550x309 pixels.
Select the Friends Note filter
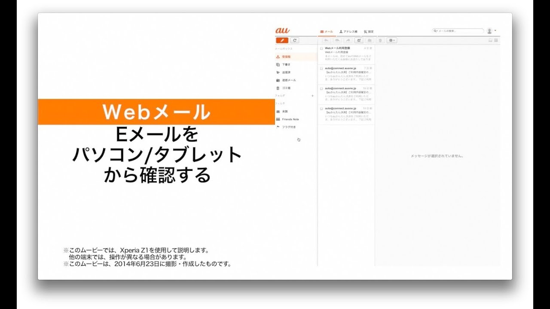point(296,119)
